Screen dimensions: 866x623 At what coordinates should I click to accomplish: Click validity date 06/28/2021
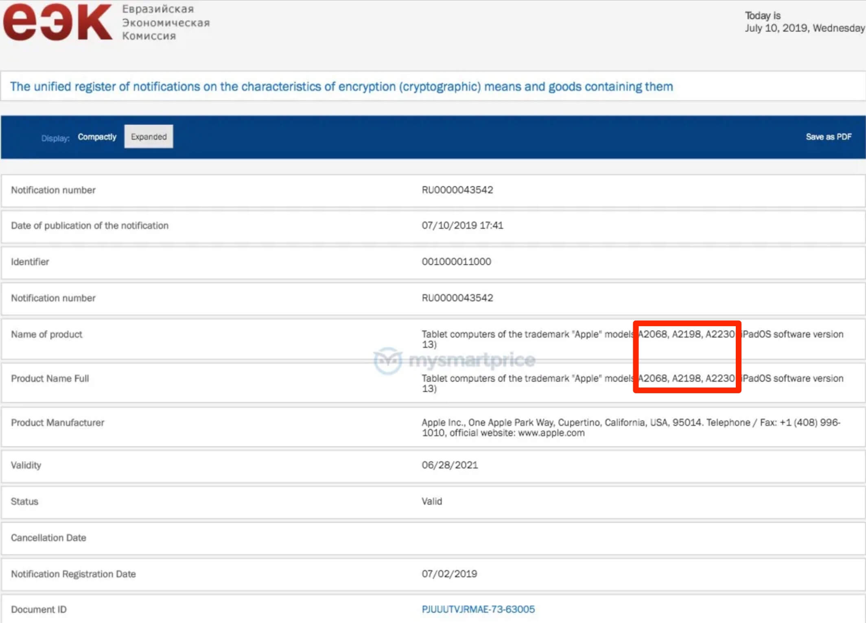[450, 465]
